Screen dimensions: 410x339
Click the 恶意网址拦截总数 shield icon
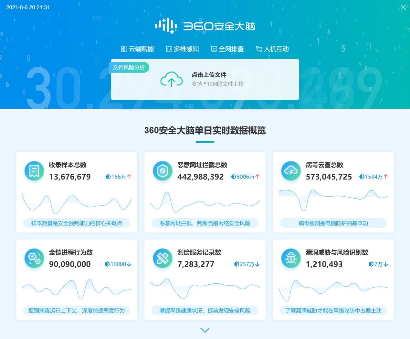162,170
